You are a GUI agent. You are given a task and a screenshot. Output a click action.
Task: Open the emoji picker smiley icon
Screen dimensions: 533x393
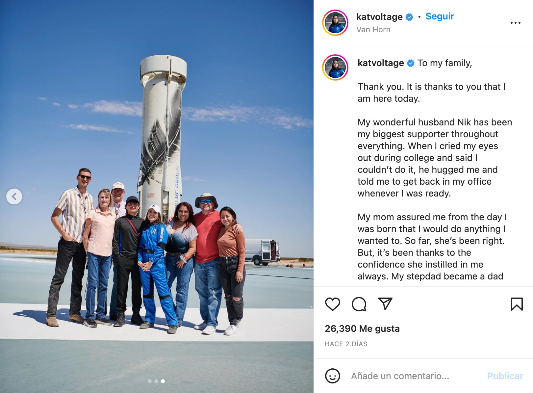(332, 376)
